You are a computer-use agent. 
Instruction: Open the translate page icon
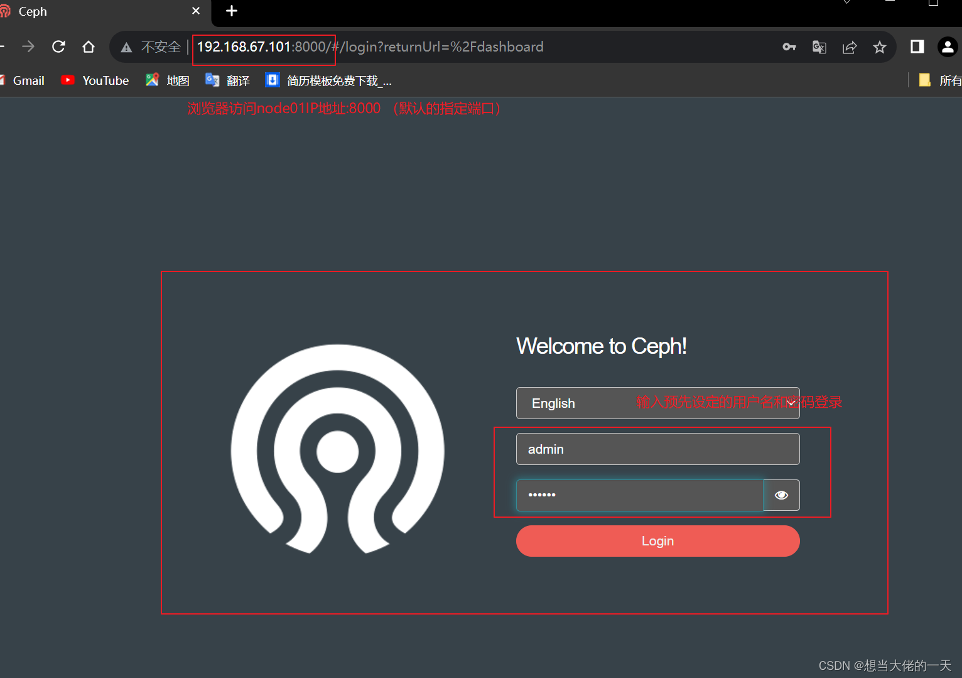819,47
